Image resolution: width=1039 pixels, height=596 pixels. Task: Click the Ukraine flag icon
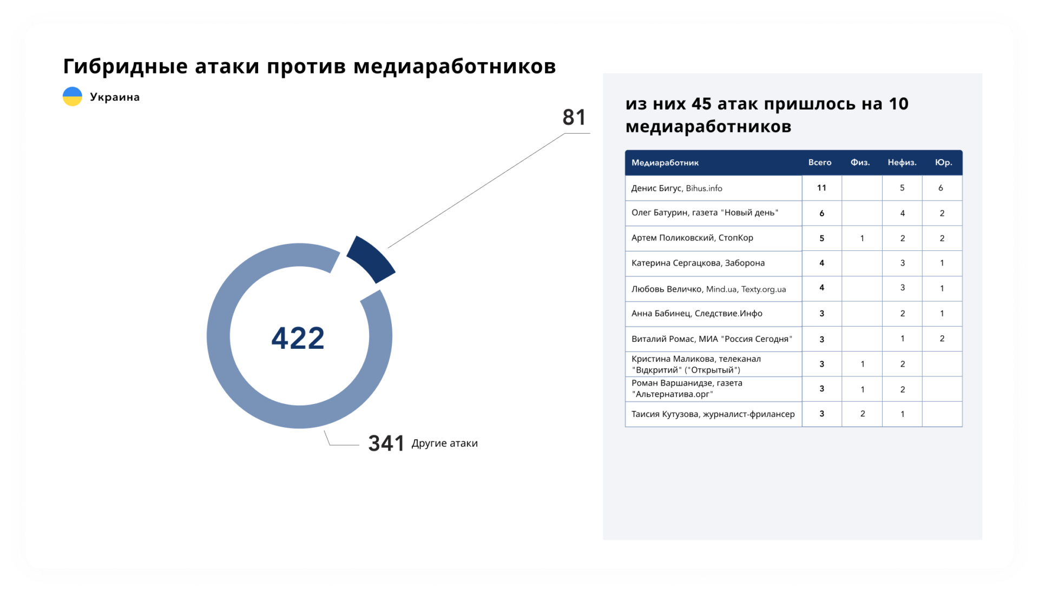pos(73,97)
